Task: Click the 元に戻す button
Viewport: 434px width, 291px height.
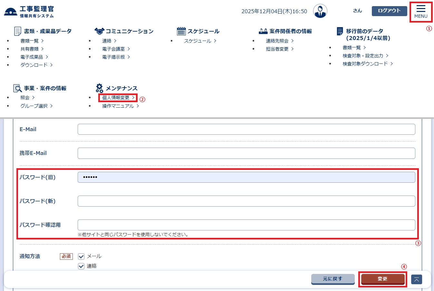Action: pos(333,279)
